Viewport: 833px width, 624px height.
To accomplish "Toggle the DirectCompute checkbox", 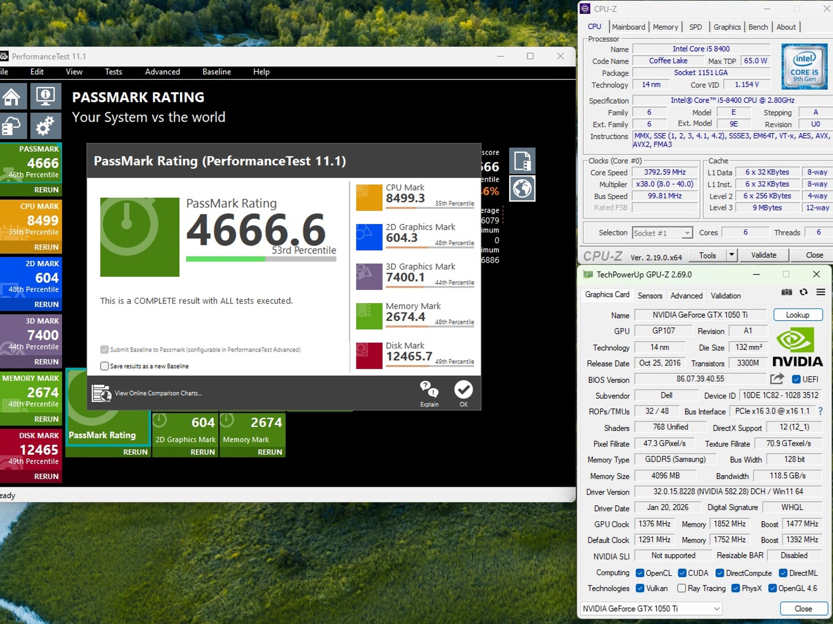I will [720, 573].
